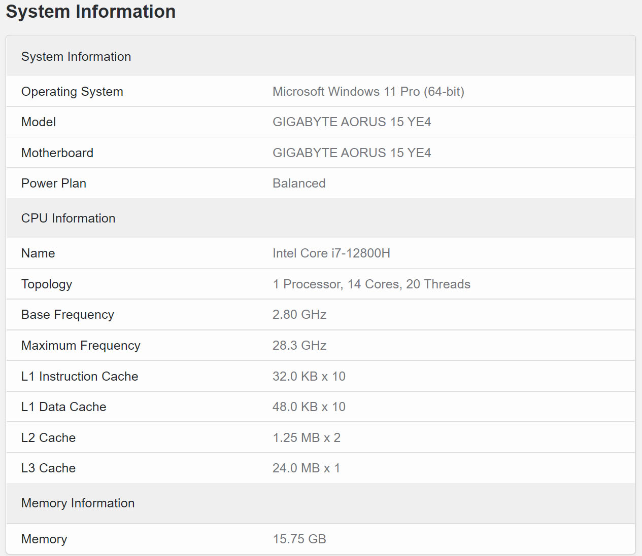The height and width of the screenshot is (556, 642).
Task: Click the Microsoft Windows 11 Pro value
Action: coord(368,92)
